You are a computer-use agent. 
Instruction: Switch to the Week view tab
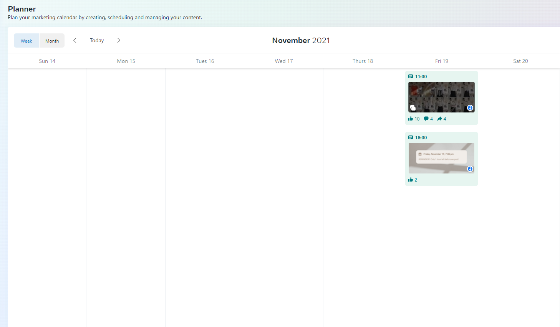click(x=27, y=41)
